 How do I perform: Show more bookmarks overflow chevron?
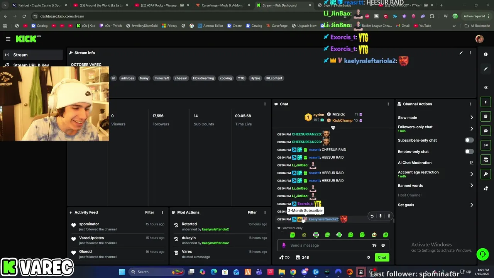point(454,26)
